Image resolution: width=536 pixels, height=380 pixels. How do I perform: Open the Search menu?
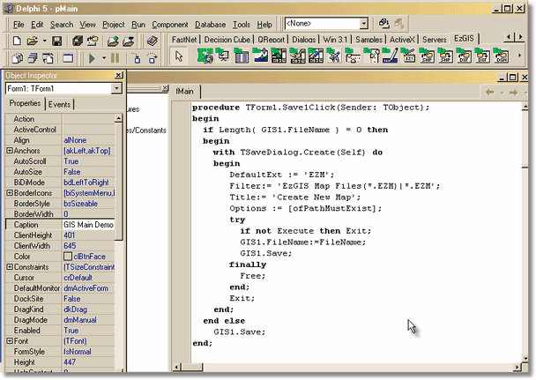[x=62, y=25]
